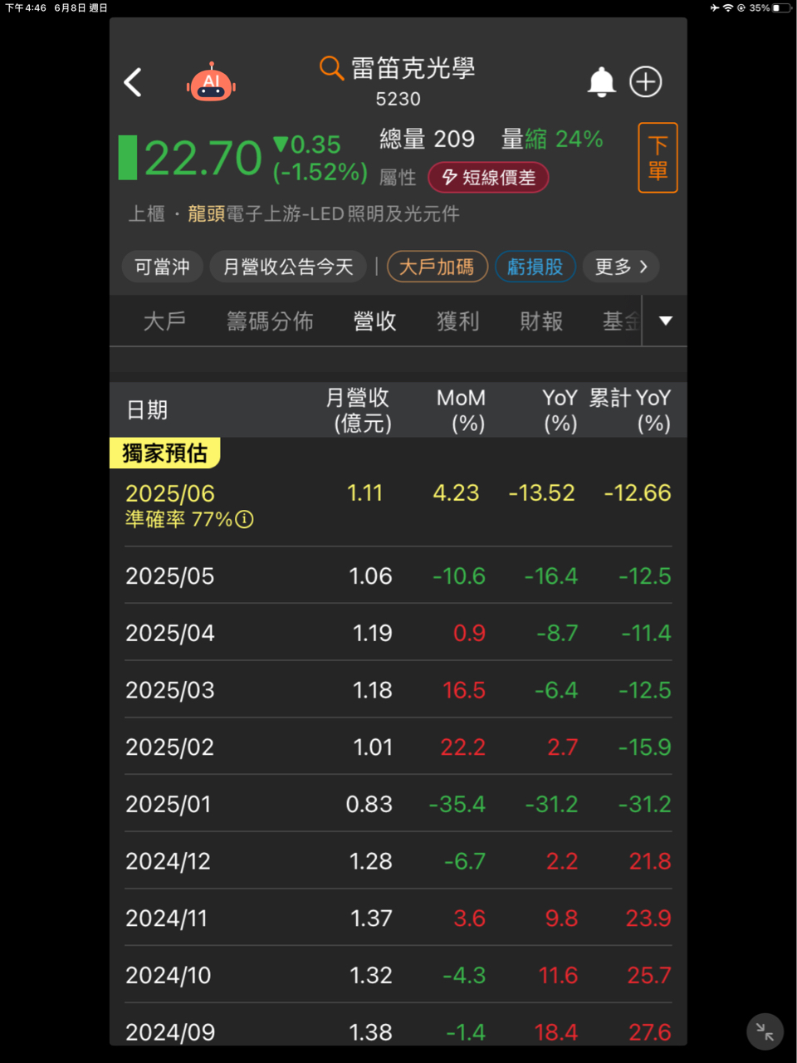Open the 月營收公告今天 tag
Image resolution: width=797 pixels, height=1063 pixels.
pos(288,267)
